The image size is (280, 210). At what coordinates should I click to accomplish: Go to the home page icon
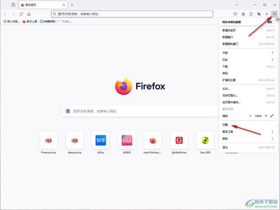[29, 14]
